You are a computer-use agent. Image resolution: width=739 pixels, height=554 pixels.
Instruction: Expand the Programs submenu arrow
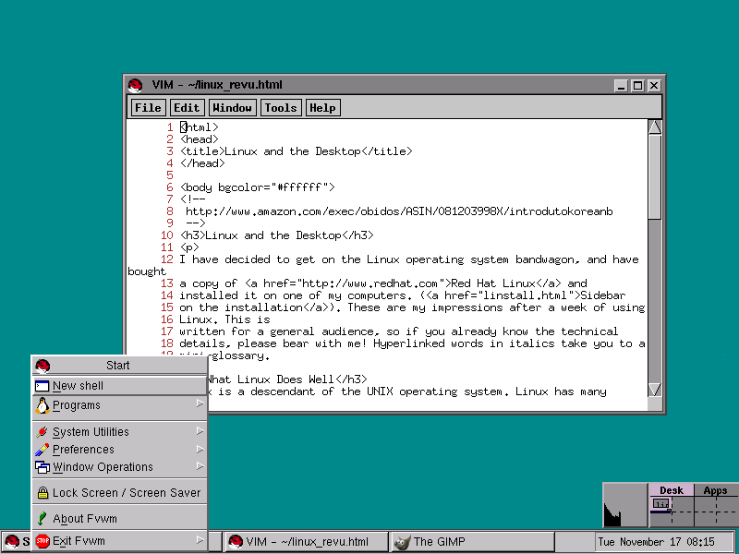pos(200,403)
